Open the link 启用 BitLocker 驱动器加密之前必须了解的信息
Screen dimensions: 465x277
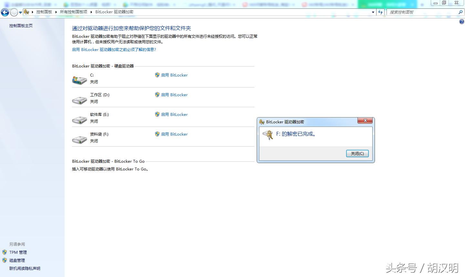coord(114,50)
